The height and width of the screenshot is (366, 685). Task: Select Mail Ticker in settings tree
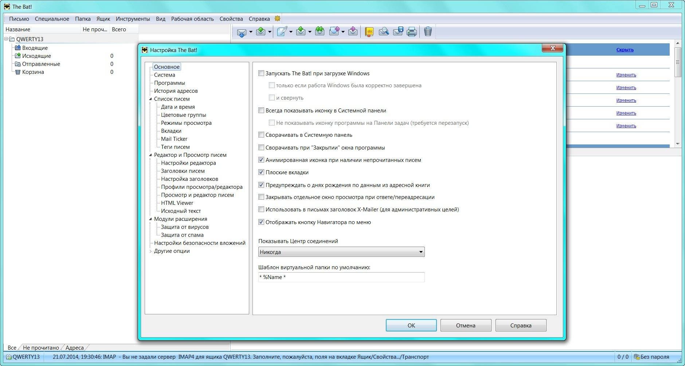(x=174, y=139)
